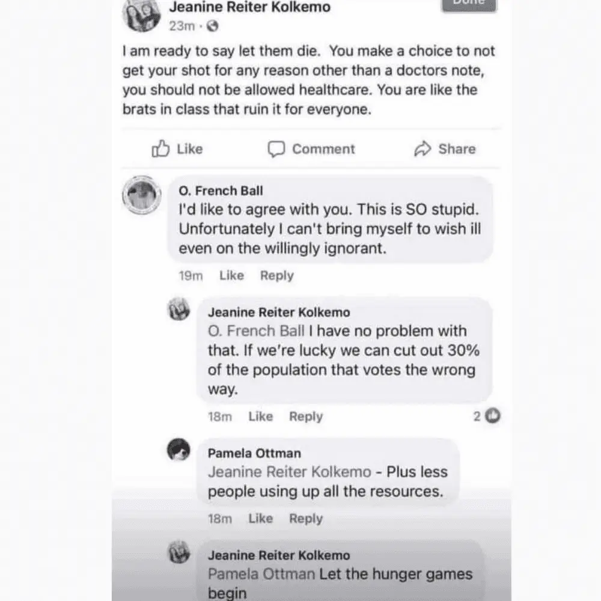Click the Comment speech bubble icon
Image resolution: width=601 pixels, height=601 pixels.
click(x=276, y=149)
